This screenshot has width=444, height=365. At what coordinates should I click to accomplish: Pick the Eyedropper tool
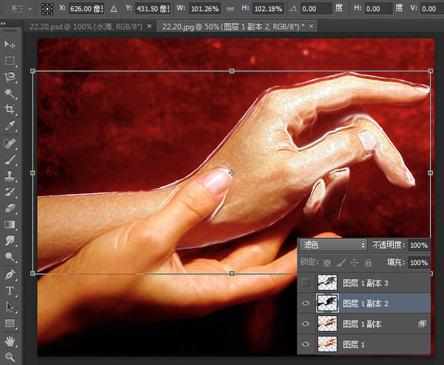click(10, 126)
